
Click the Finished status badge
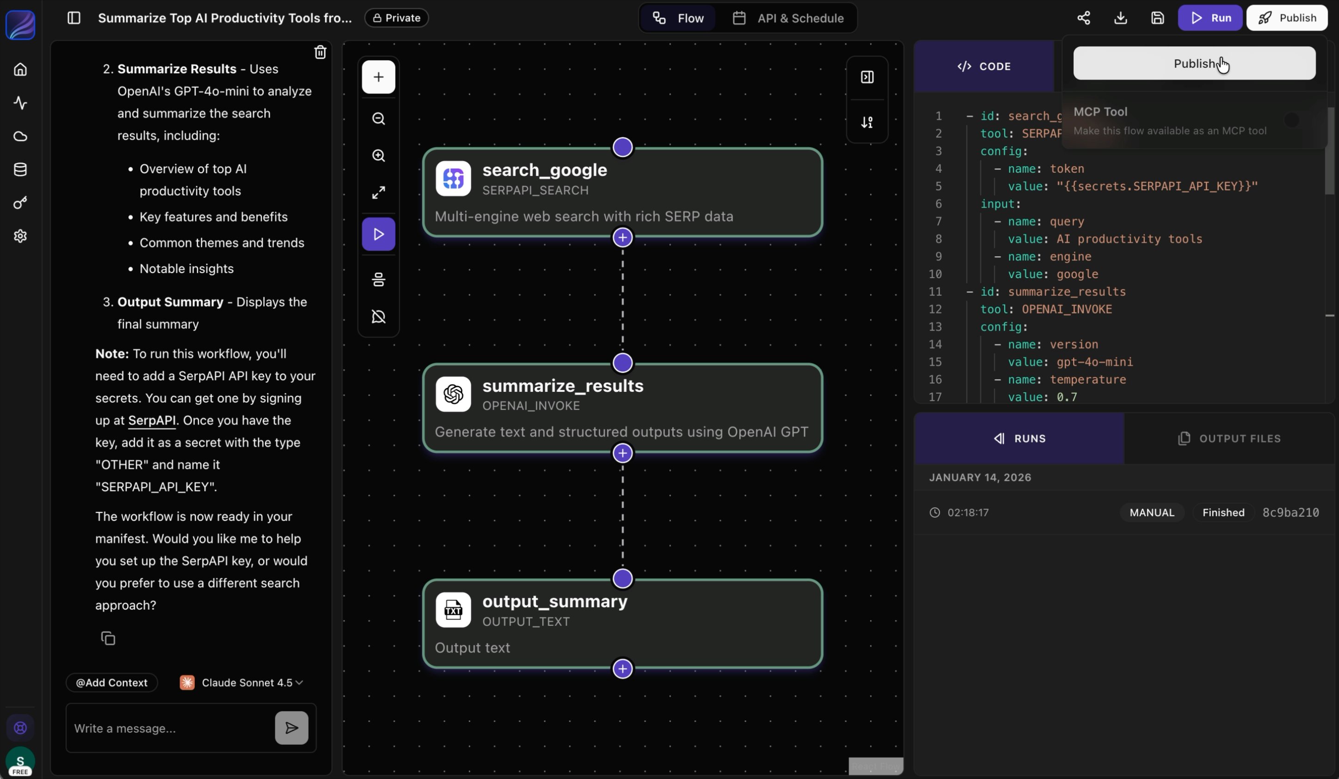1223,513
